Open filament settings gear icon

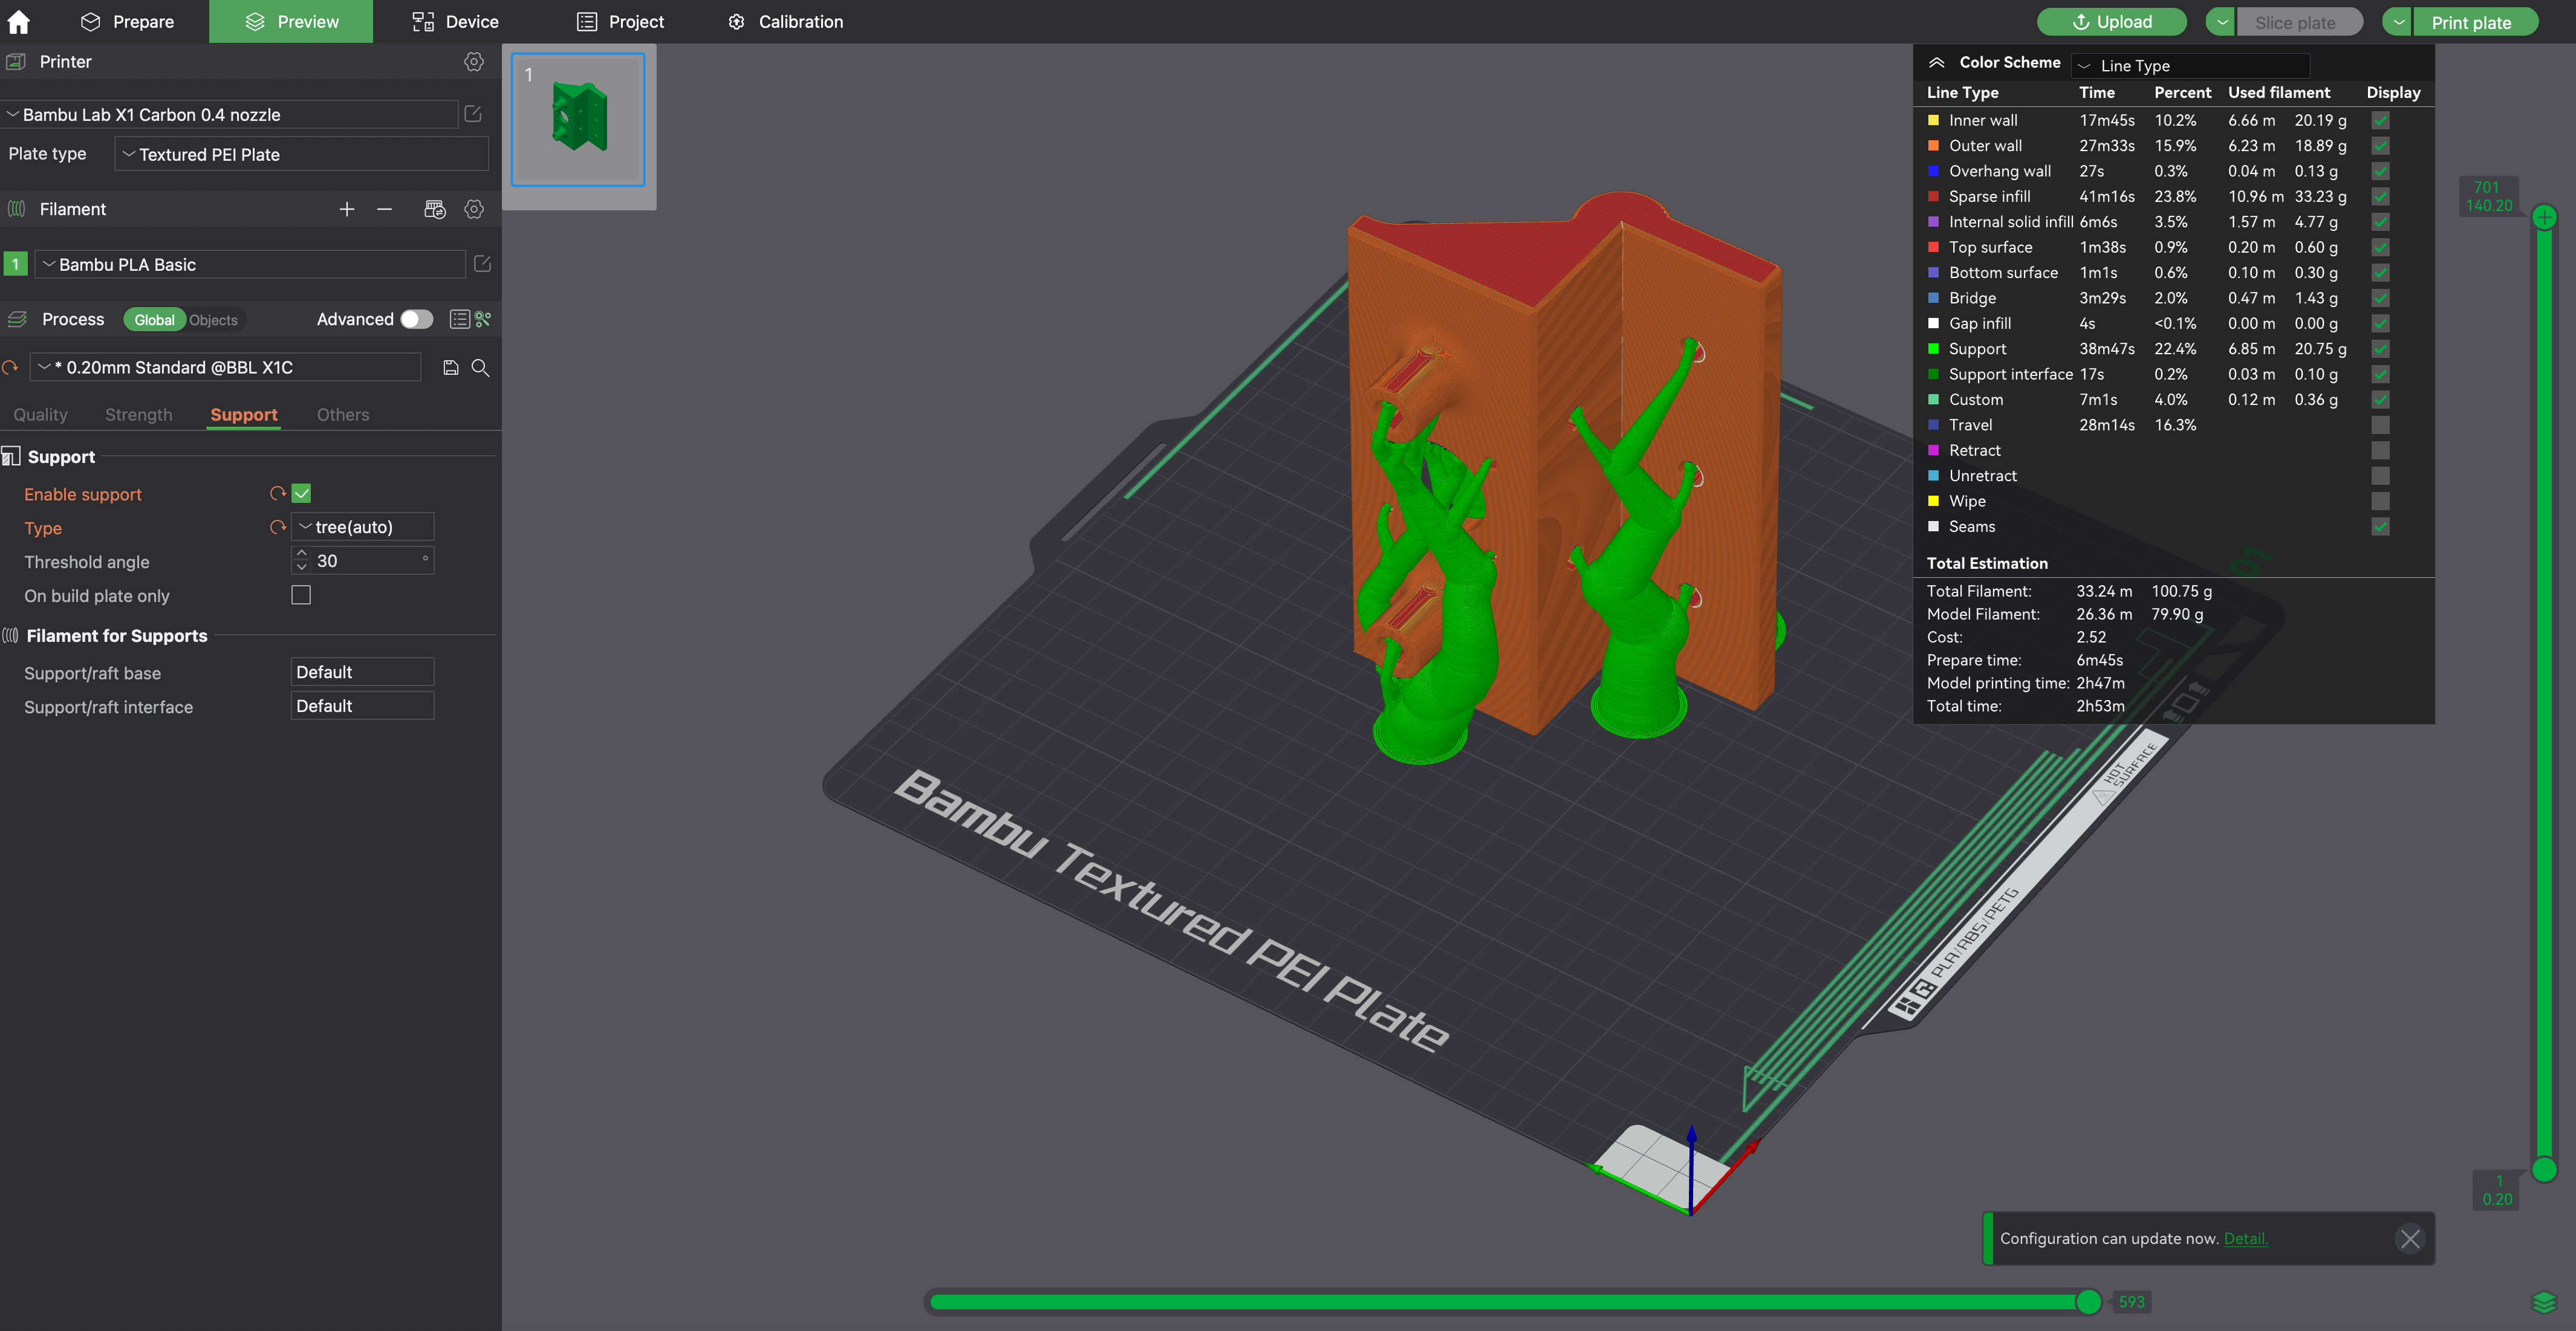[x=474, y=209]
